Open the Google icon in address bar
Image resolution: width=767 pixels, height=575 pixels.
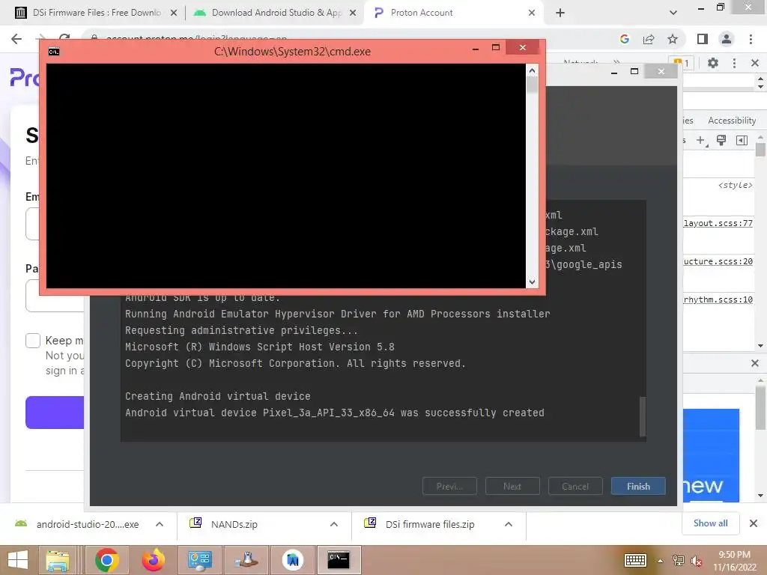tap(624, 39)
